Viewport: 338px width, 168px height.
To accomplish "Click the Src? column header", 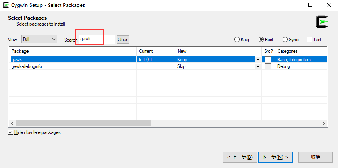I will point(269,51).
